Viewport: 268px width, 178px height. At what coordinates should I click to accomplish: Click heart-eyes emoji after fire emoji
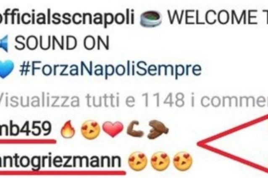[90, 129]
